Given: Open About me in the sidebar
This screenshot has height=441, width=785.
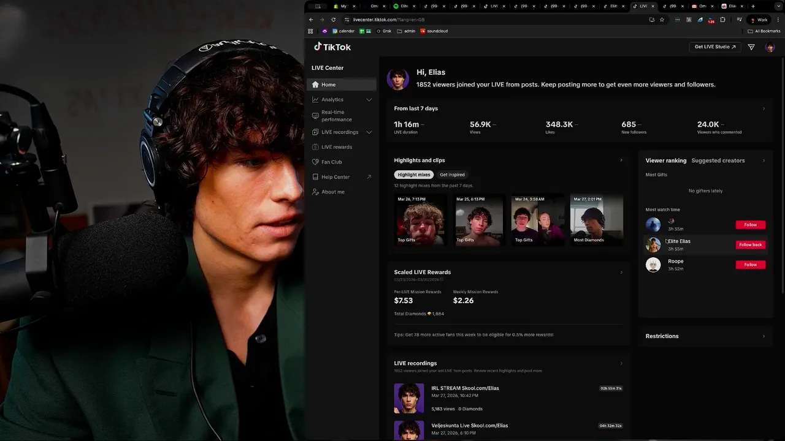Looking at the screenshot, I should click(x=342, y=192).
